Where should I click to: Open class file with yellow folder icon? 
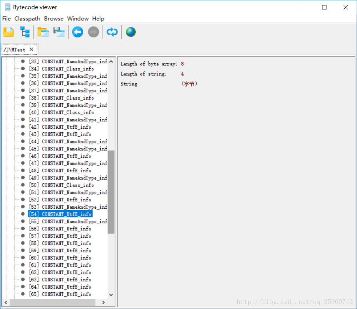(x=9, y=32)
